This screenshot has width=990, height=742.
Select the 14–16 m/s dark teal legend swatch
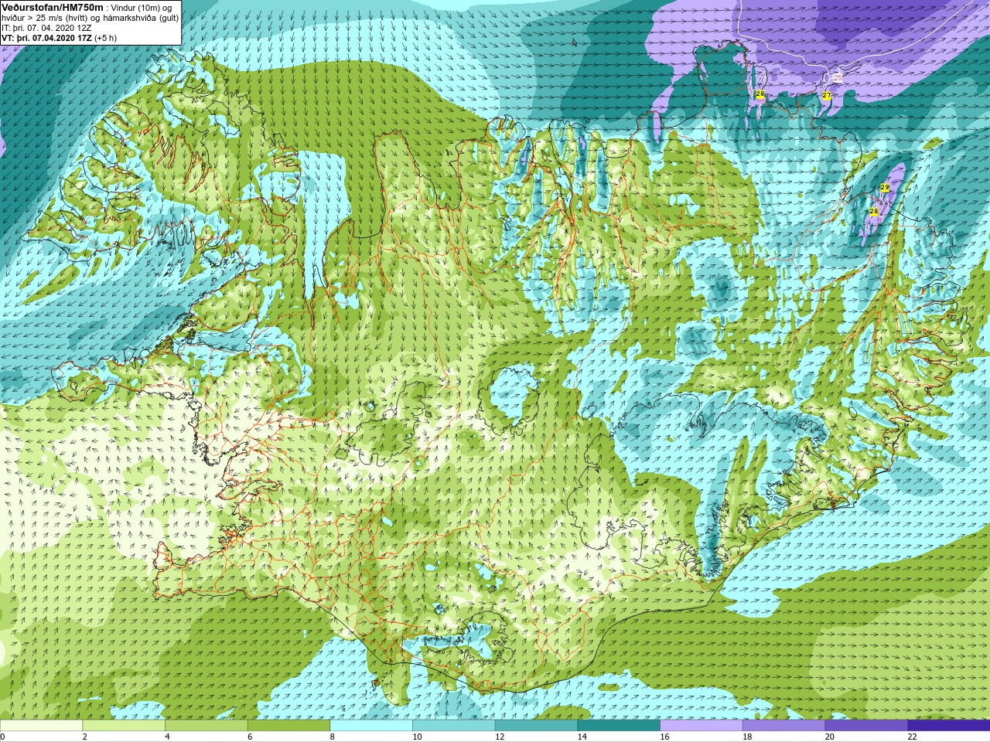(x=619, y=726)
